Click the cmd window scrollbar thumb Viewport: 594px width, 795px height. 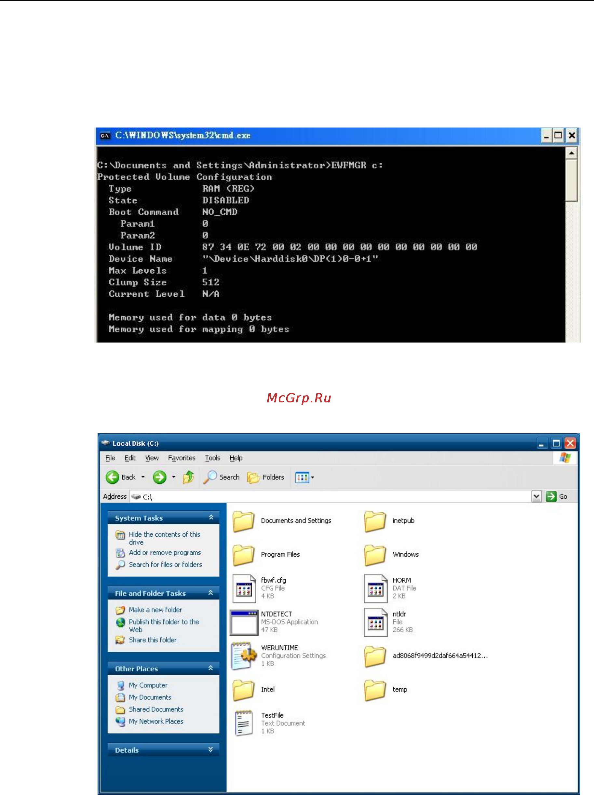(x=571, y=181)
